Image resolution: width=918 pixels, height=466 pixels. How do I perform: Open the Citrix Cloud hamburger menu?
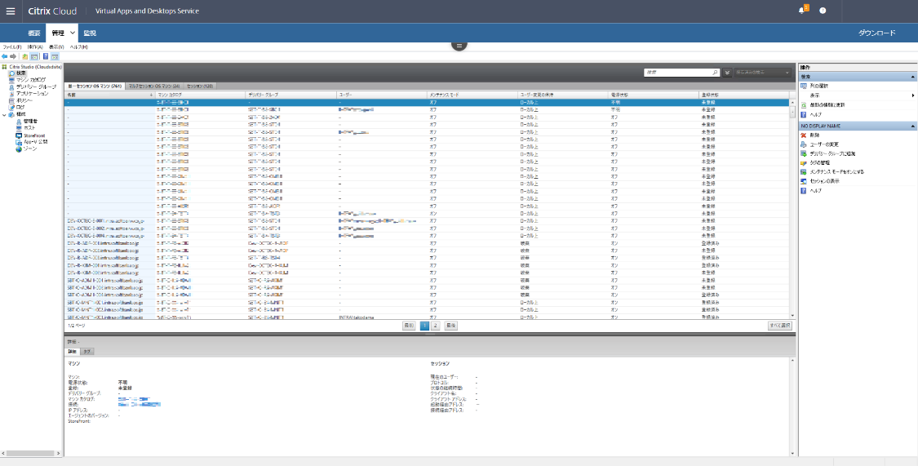point(11,11)
